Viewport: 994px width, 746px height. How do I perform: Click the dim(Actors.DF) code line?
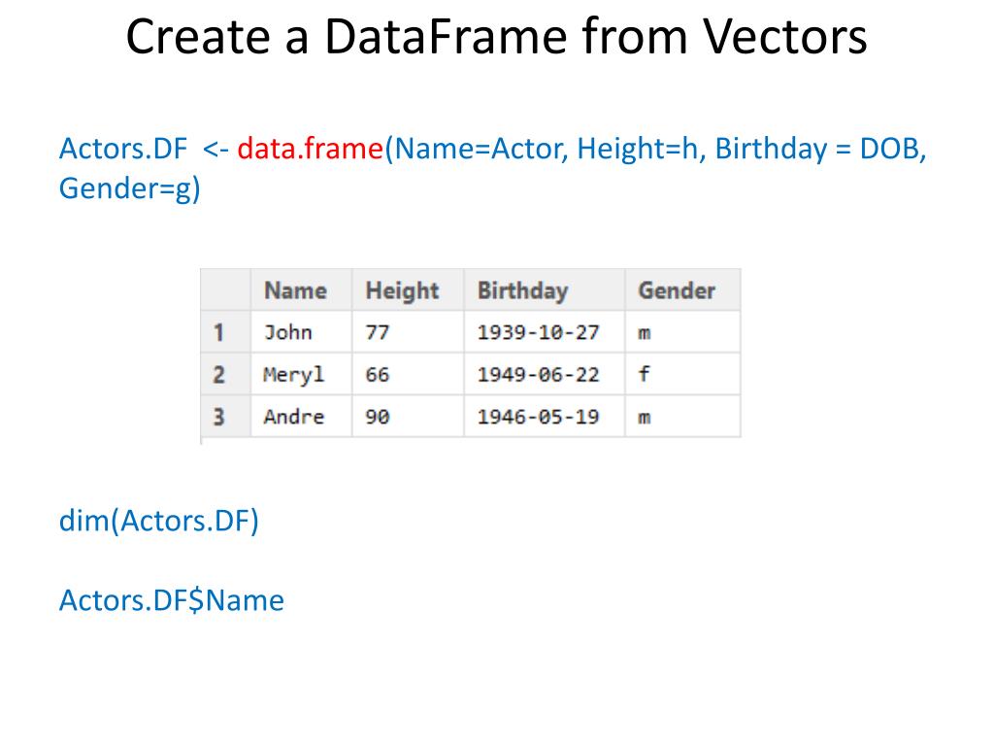tap(158, 521)
